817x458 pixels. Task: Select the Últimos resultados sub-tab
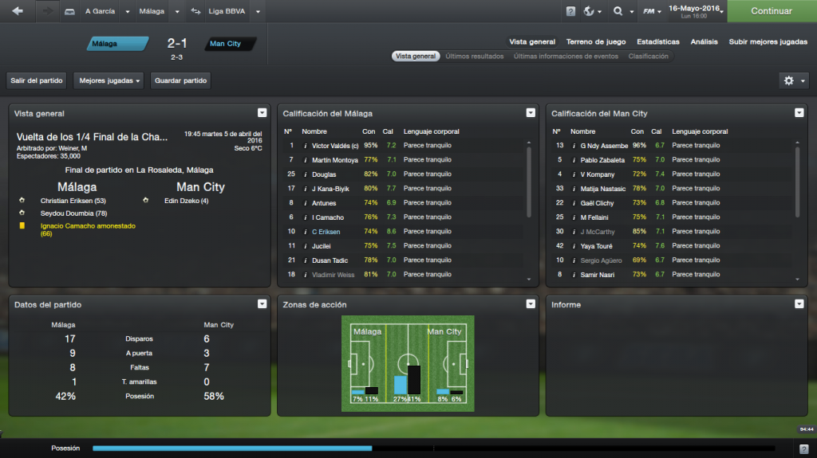click(475, 57)
